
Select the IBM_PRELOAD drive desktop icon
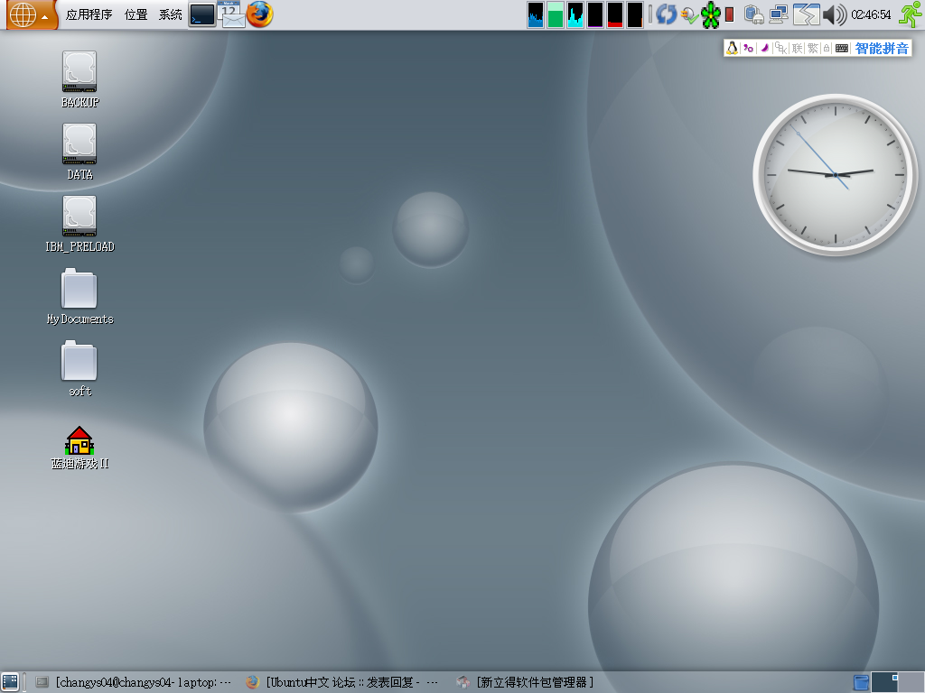click(79, 225)
